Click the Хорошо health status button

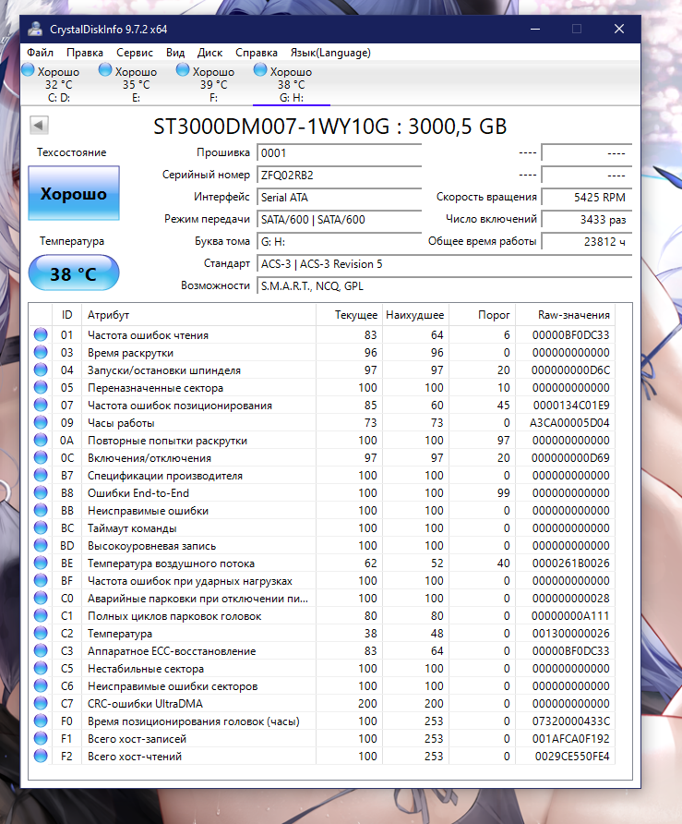pyautogui.click(x=74, y=193)
